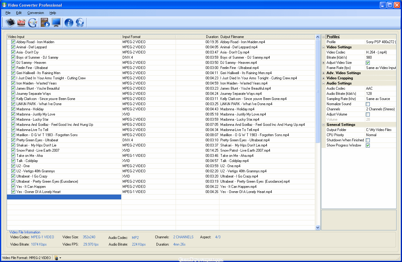The image size is (402, 262).
Task: Open the Channels 2 Channels (Stereo) value
Action: pyautogui.click(x=381, y=109)
